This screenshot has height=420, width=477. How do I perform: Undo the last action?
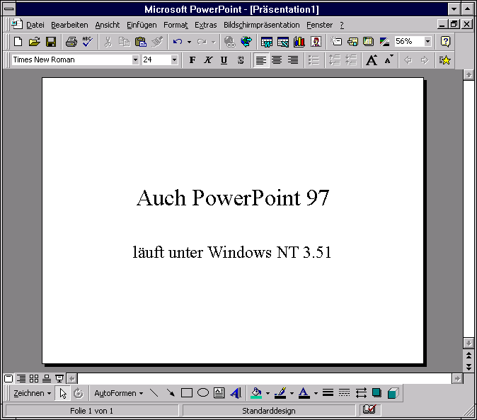(x=178, y=42)
